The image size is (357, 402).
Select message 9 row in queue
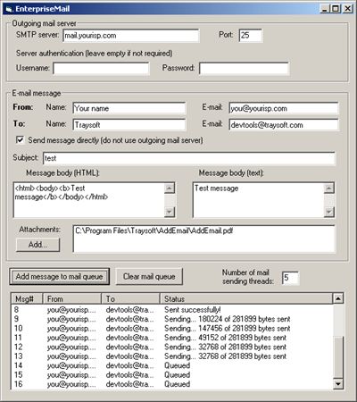coord(172,319)
